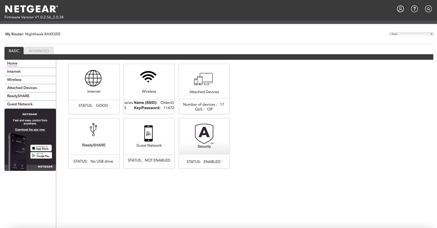The width and height of the screenshot is (437, 228).
Task: Click the Google Play download badge
Action: pos(41,155)
